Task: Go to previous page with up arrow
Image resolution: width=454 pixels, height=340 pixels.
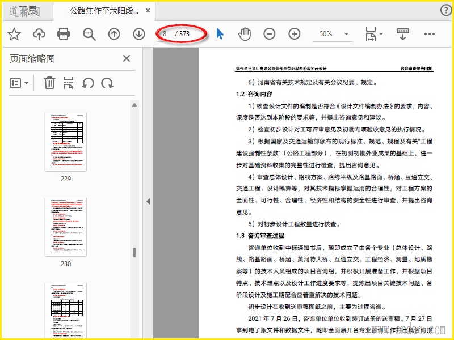Action: (x=114, y=34)
